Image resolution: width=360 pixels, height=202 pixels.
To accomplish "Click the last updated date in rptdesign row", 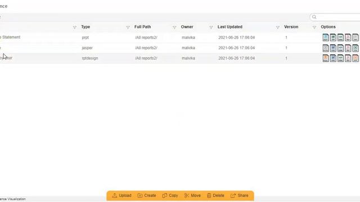I will click(x=236, y=58).
